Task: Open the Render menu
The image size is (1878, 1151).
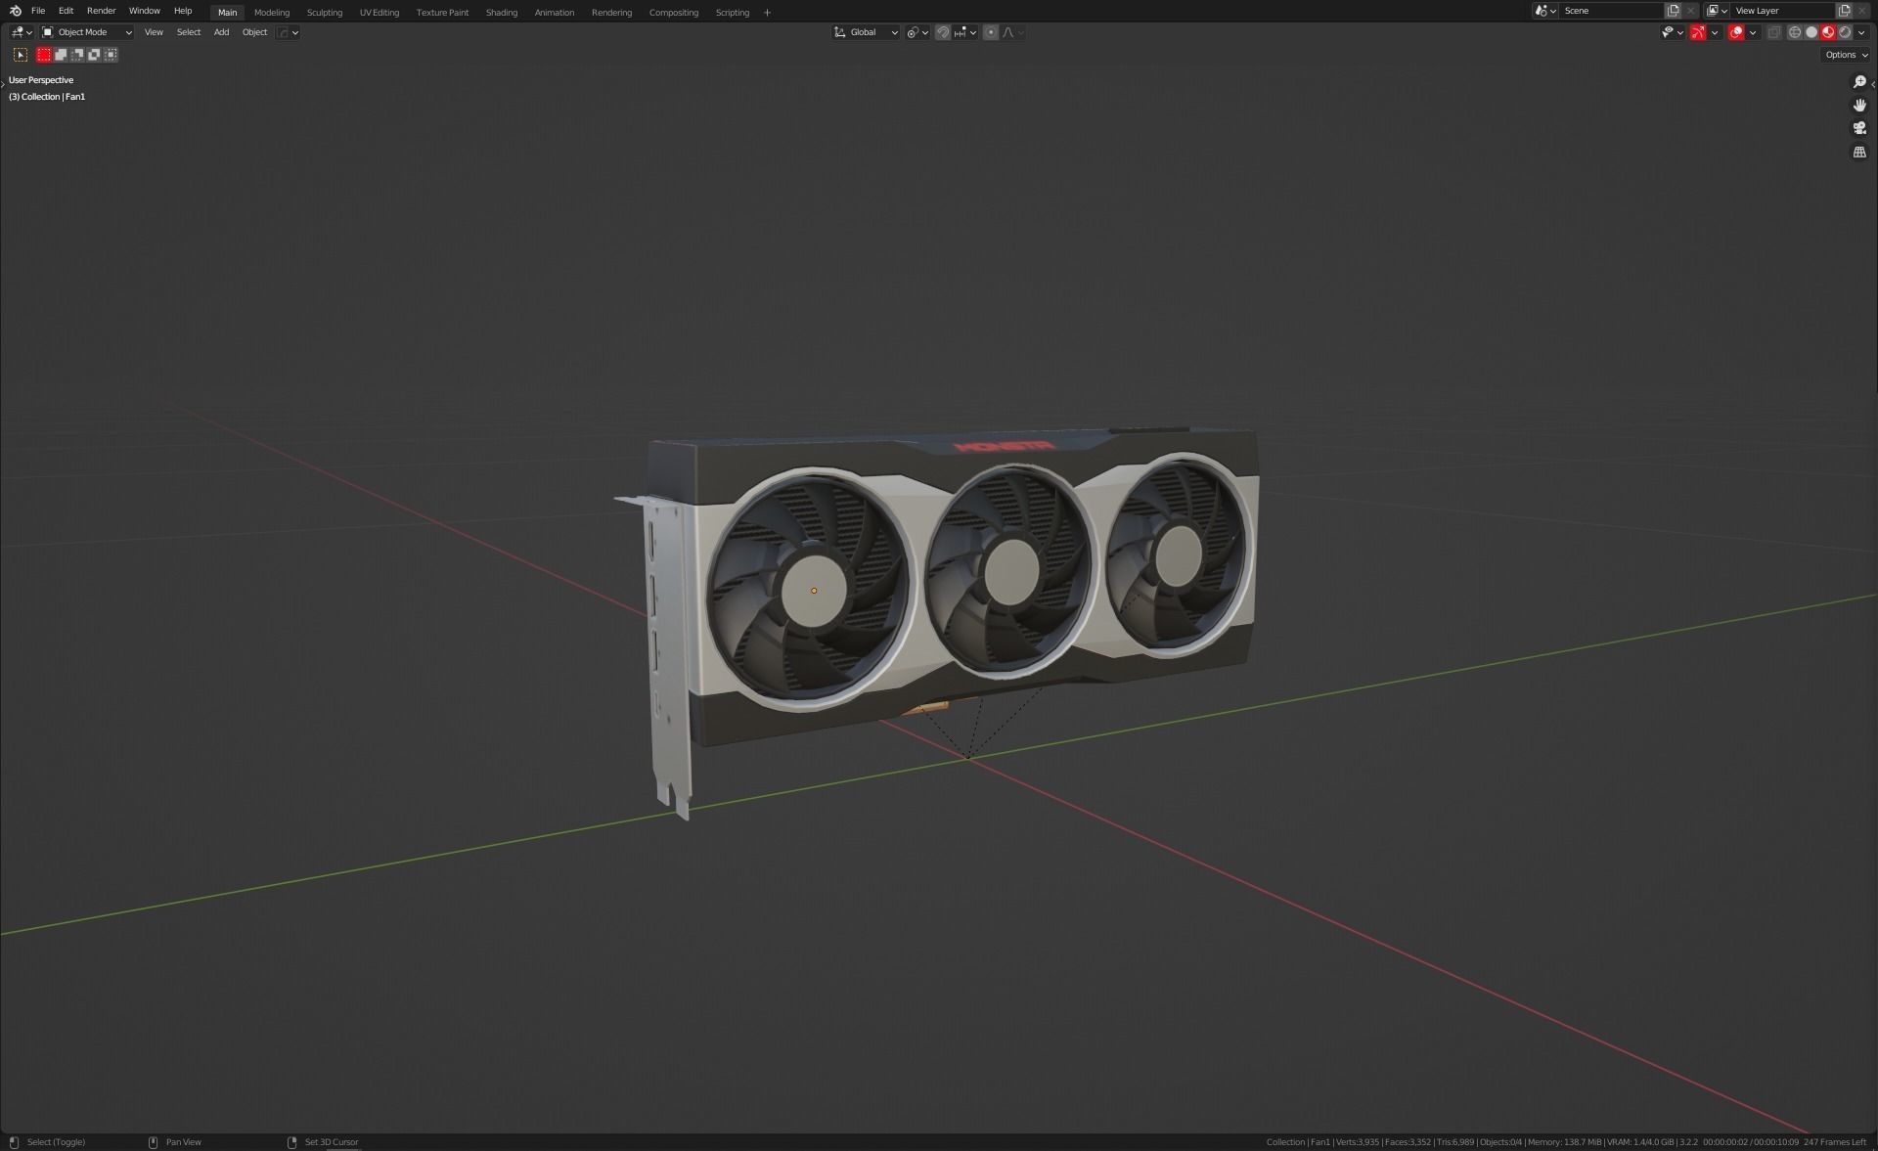Action: click(x=101, y=11)
